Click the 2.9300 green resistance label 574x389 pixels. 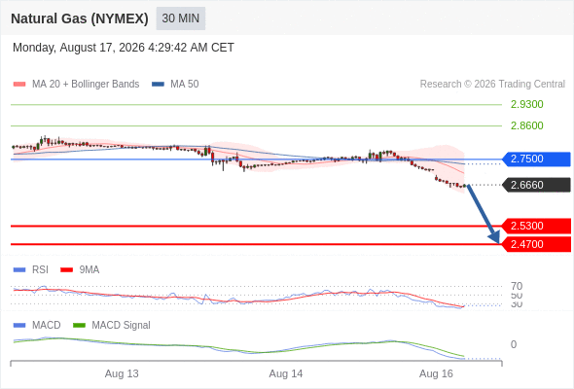526,104
